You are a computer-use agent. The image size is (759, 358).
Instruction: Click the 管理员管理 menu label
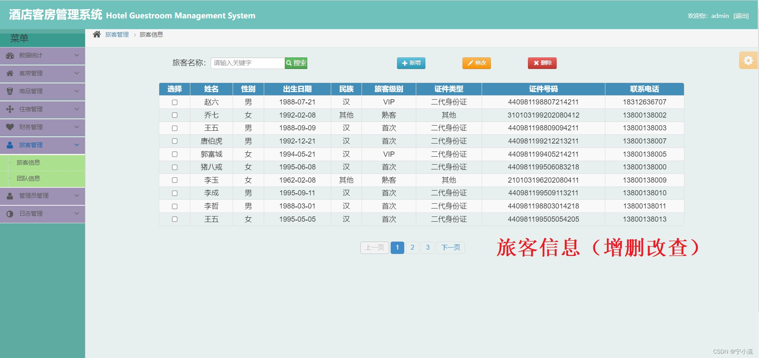(34, 196)
